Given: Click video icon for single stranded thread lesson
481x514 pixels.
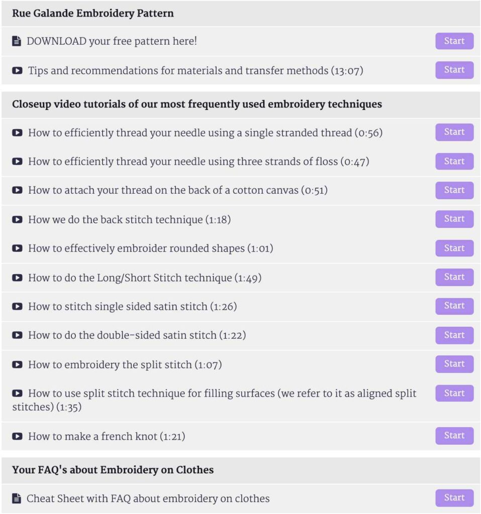Looking at the screenshot, I should pos(17,133).
